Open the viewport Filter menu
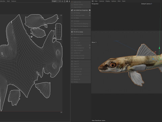The image size is (162, 122). click(119, 1)
